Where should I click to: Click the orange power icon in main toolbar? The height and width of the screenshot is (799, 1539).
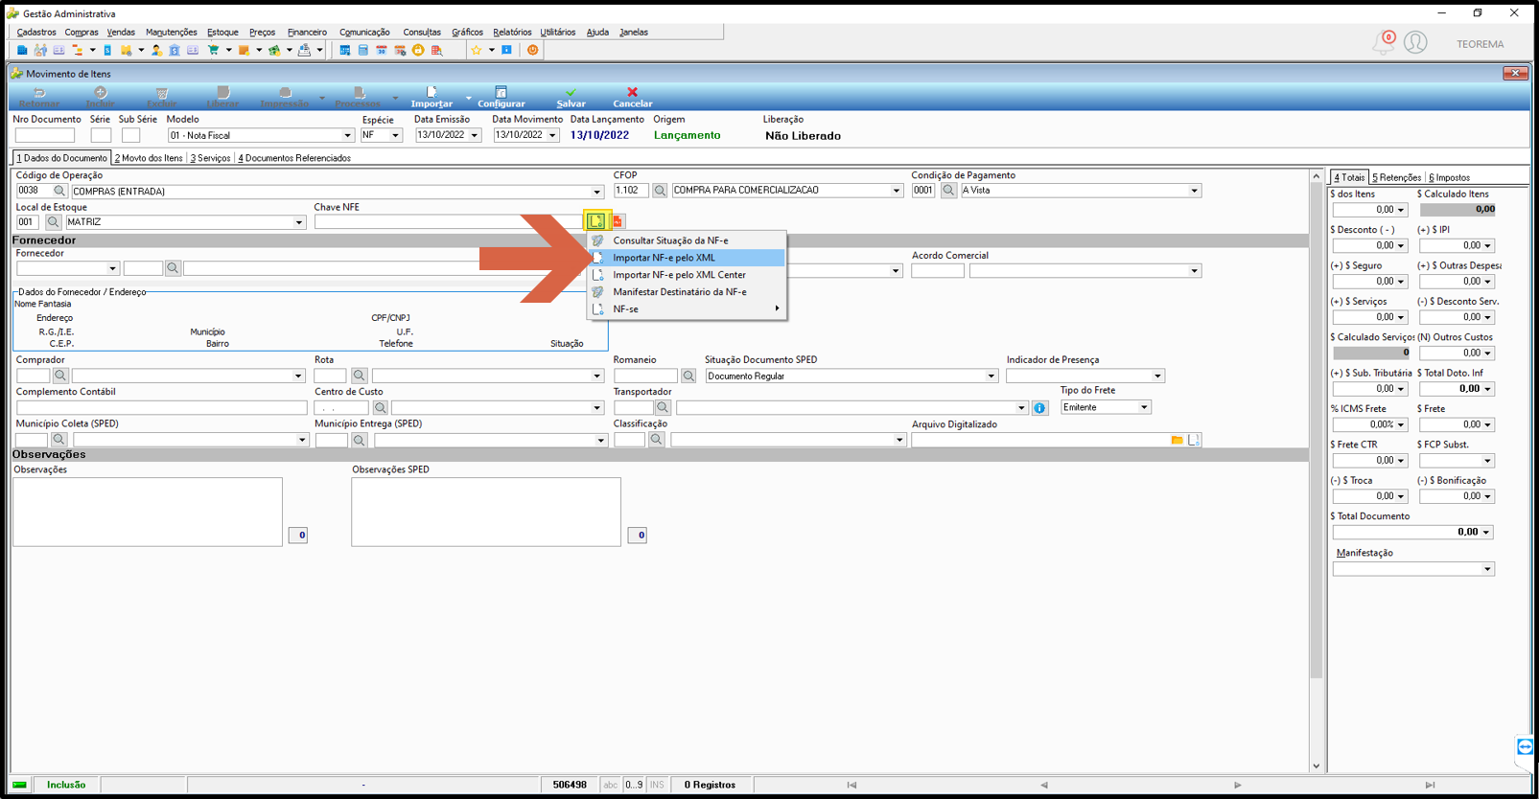pos(533,50)
